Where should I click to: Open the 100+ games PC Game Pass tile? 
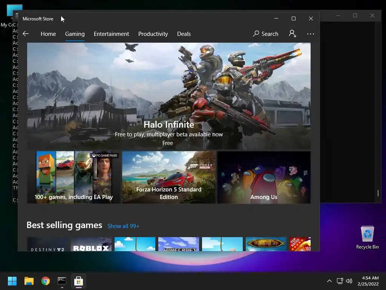[74, 177]
